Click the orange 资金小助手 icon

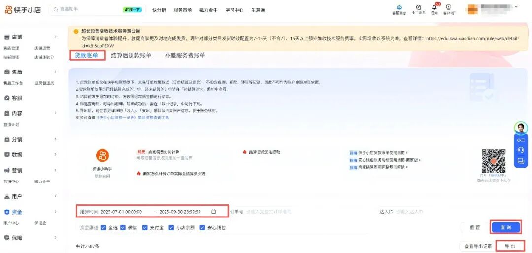102,155
